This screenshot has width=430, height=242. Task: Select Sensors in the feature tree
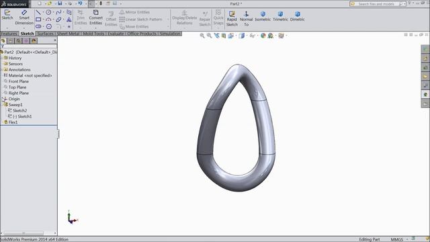(x=15, y=64)
